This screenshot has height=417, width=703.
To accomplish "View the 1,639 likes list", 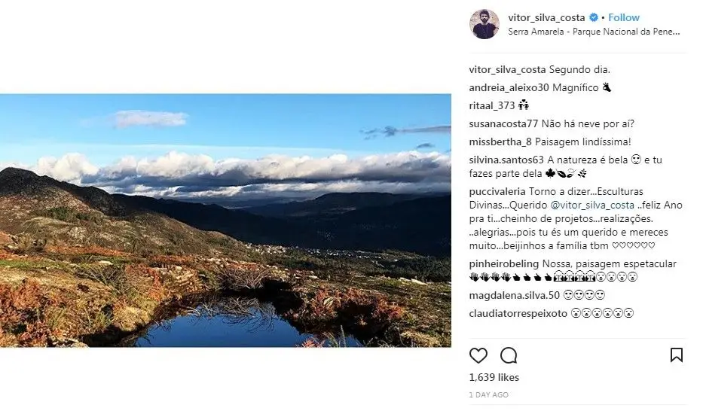I will (494, 377).
